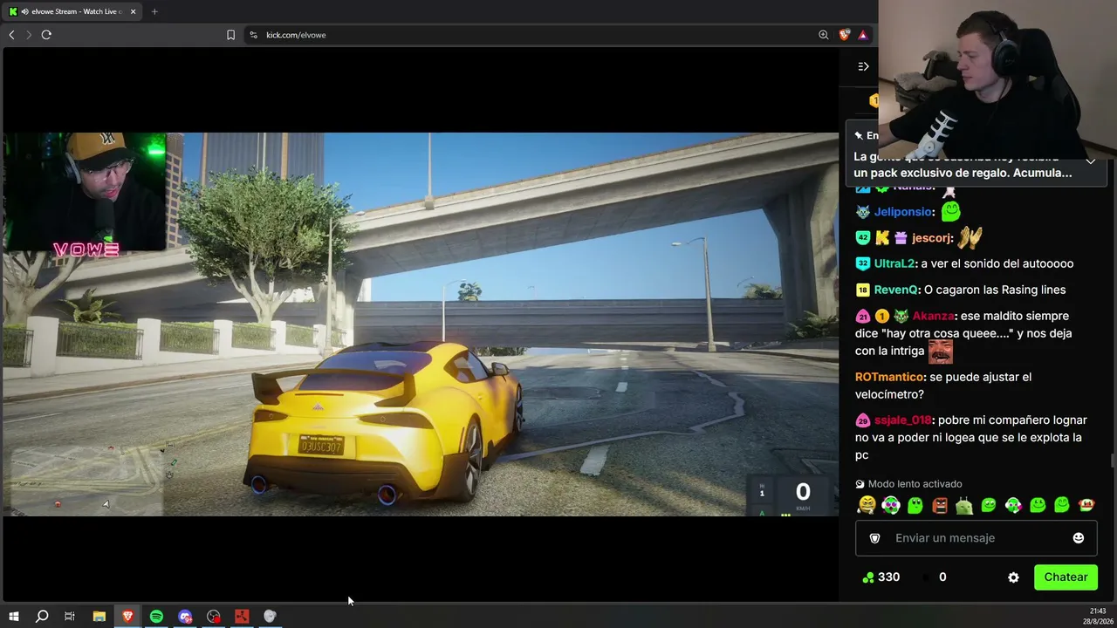
Task: Open ssjale_018's chat profile
Action: [x=902, y=420]
